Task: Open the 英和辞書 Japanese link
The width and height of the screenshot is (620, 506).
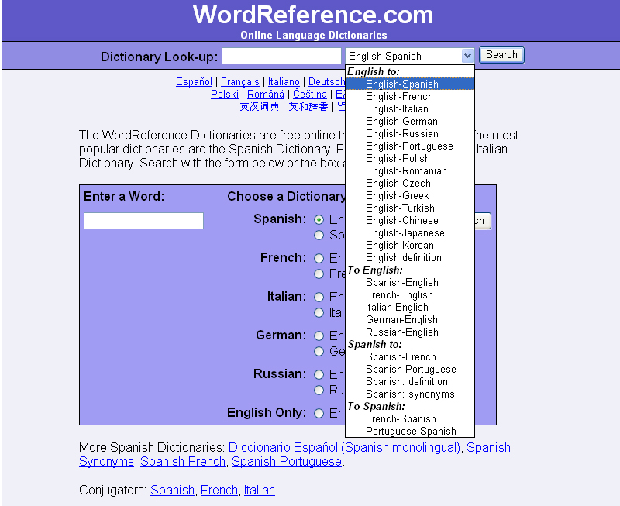Action: point(308,107)
